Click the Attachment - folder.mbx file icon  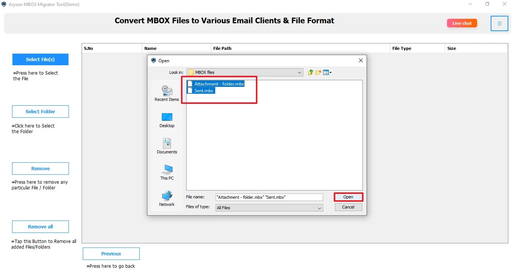tap(190, 84)
